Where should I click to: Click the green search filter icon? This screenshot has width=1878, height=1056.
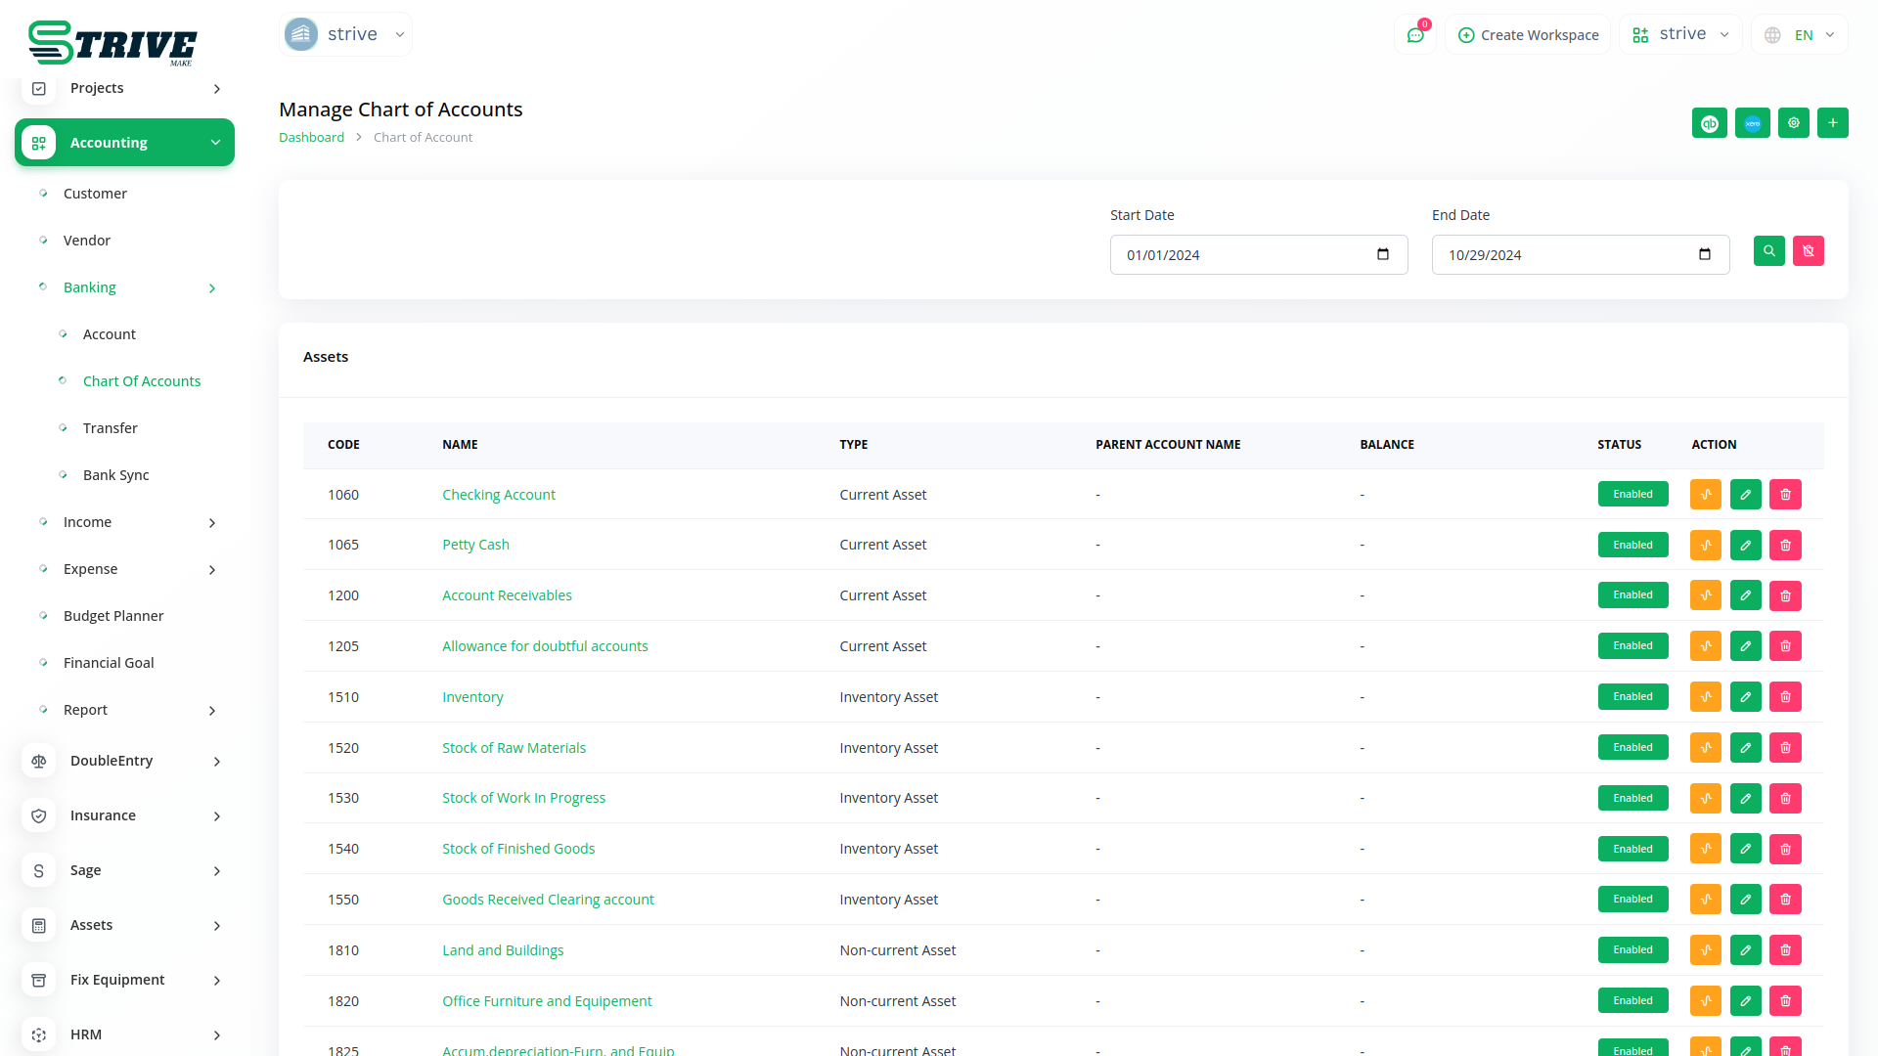pyautogui.click(x=1768, y=251)
